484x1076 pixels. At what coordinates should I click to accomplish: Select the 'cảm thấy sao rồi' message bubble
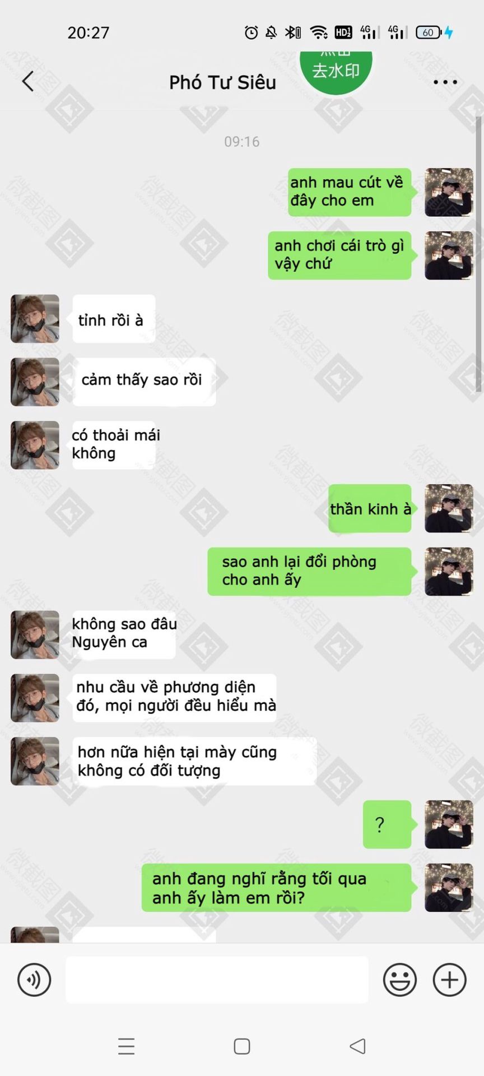click(144, 381)
